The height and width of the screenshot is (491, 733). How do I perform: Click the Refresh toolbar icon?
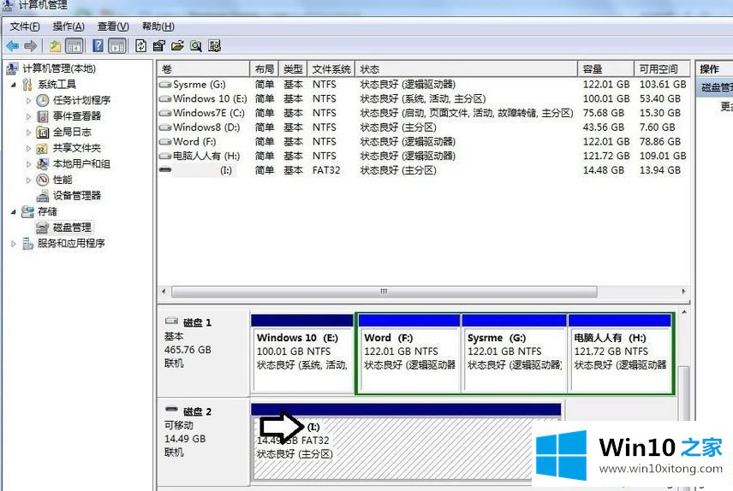(x=140, y=46)
